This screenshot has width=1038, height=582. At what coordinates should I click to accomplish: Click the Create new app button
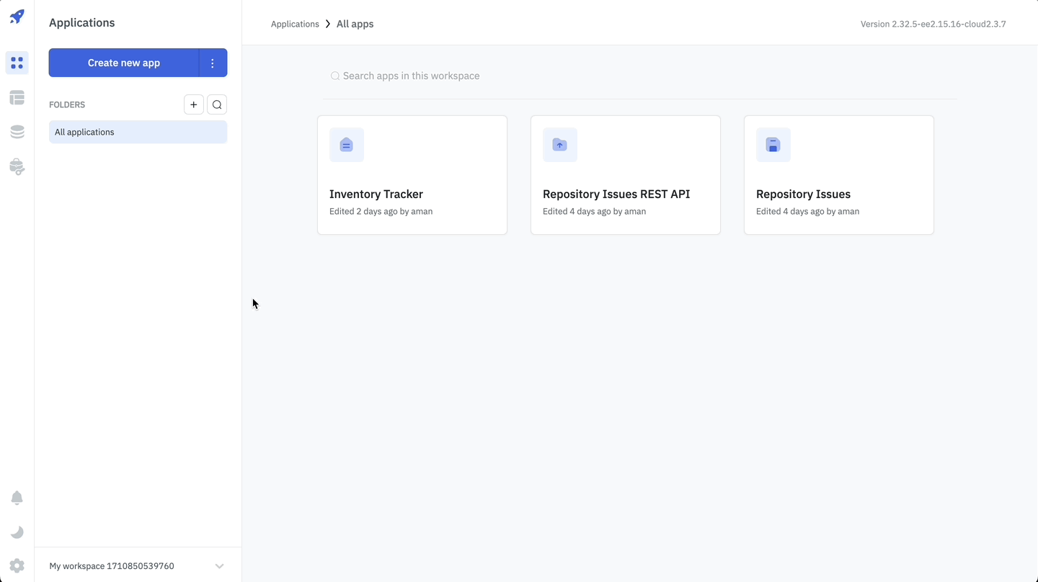tap(124, 63)
